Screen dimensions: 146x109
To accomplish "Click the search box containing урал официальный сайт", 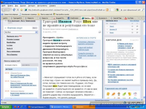I will [x=131, y=10].
